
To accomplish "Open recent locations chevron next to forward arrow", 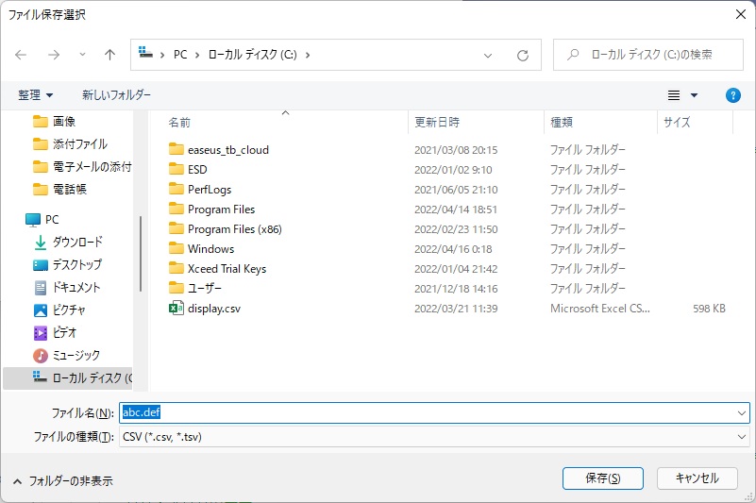I will 82,55.
